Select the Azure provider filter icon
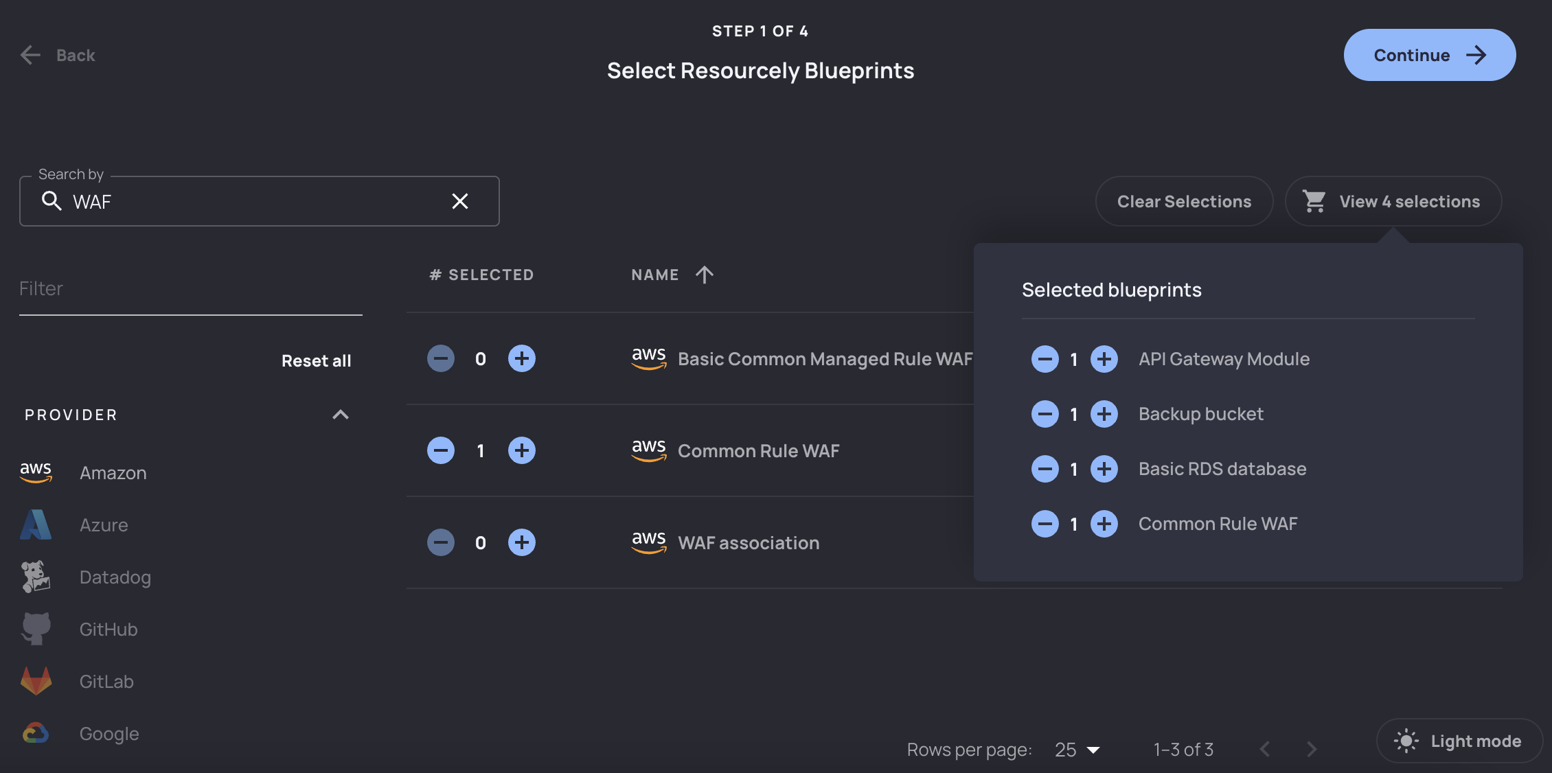This screenshot has width=1552, height=773. tap(36, 524)
